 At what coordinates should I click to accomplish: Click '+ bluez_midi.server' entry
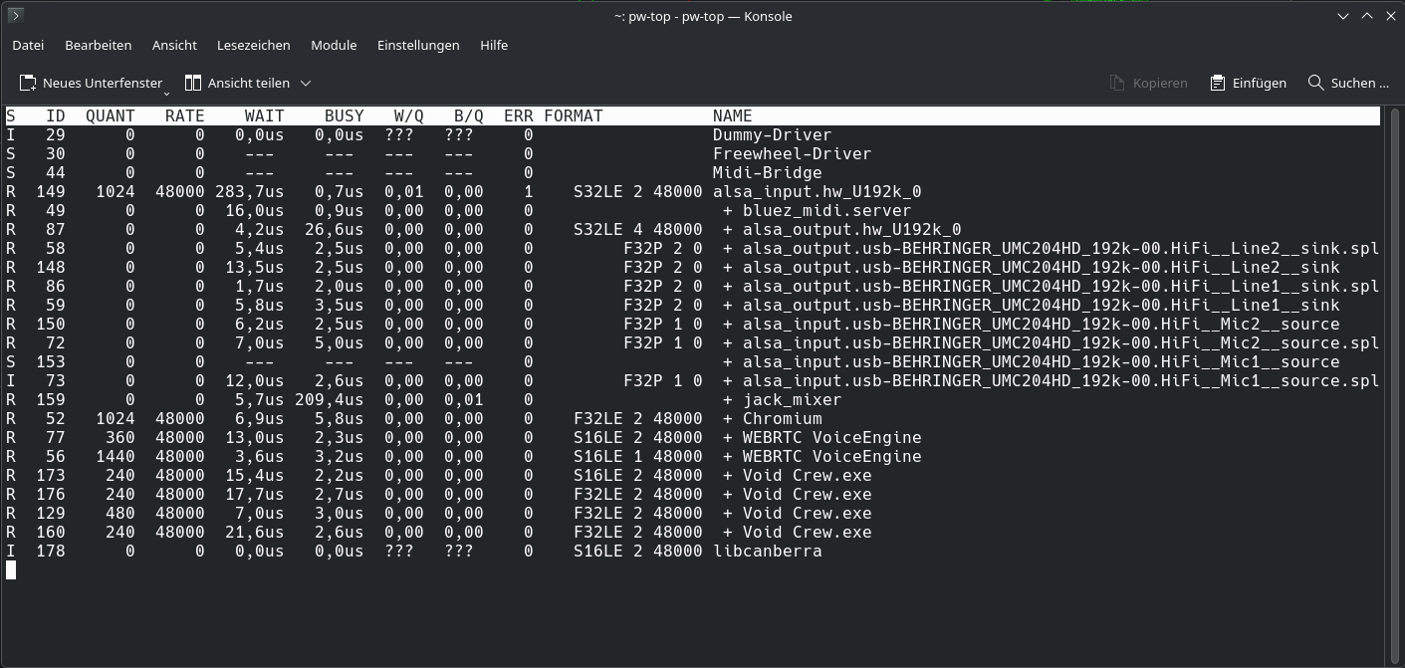(817, 210)
